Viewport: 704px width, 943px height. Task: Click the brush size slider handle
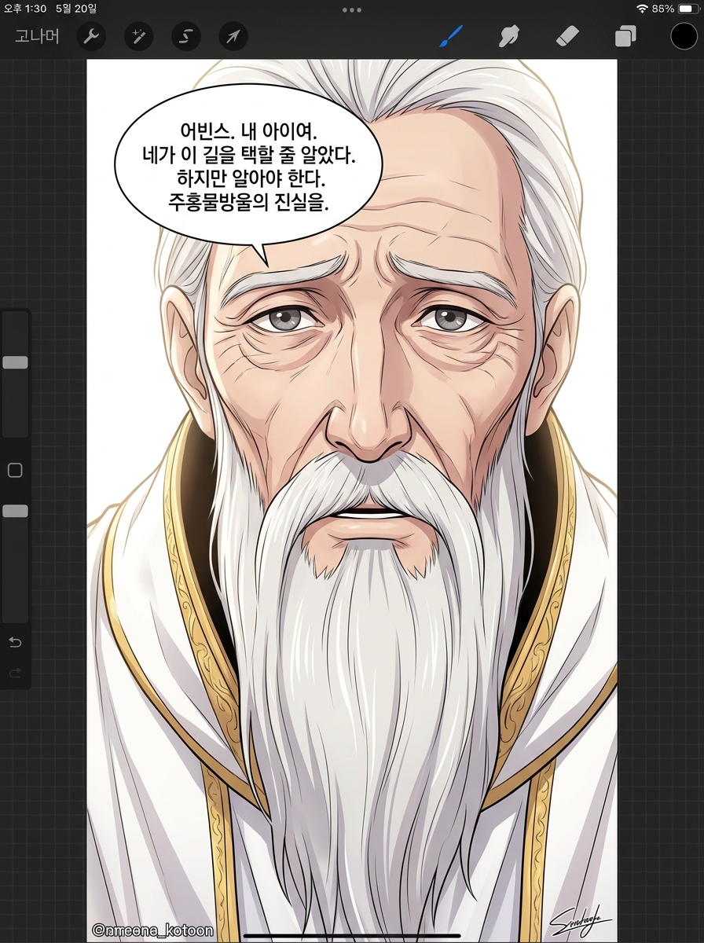15,362
